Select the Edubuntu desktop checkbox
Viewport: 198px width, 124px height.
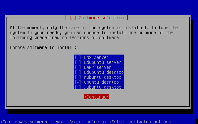tap(78, 72)
